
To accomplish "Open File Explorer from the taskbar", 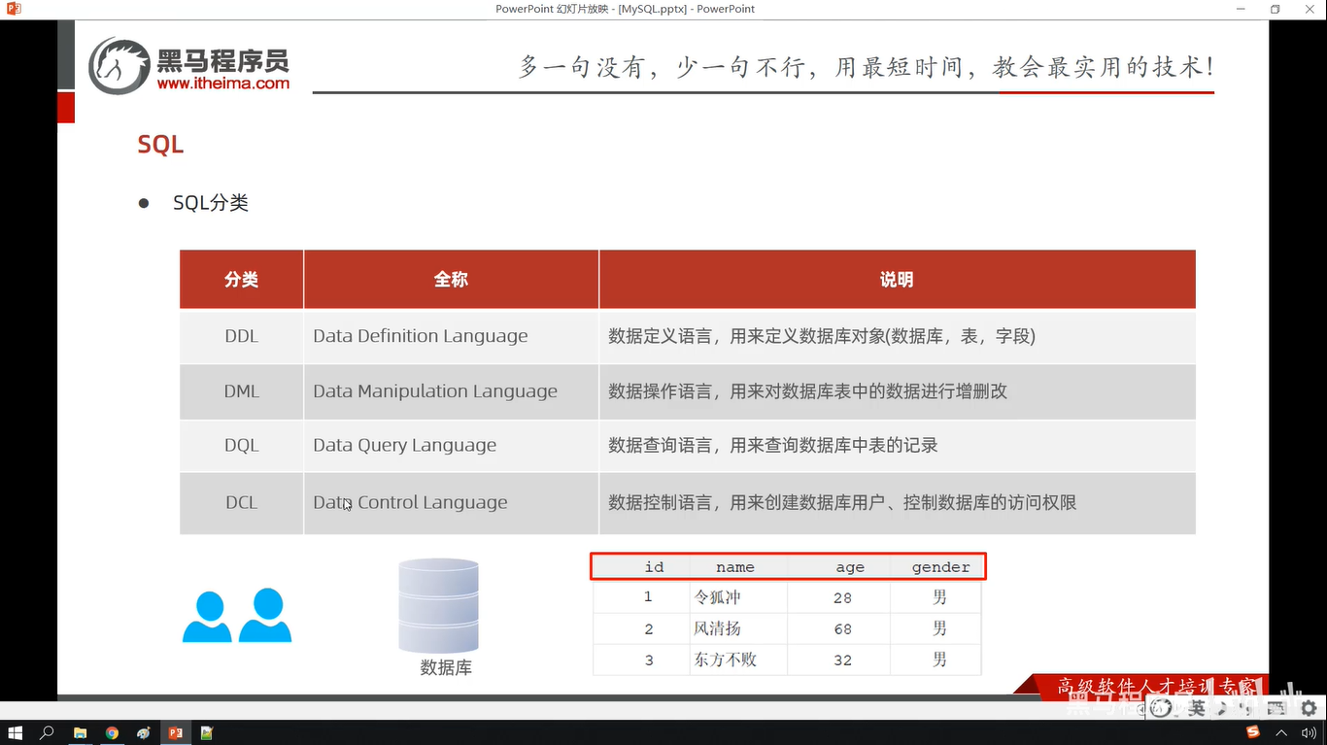I will tap(80, 732).
